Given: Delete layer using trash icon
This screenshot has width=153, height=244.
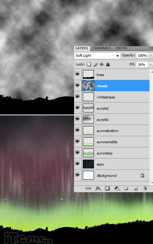Looking at the screenshot, I should 145,188.
